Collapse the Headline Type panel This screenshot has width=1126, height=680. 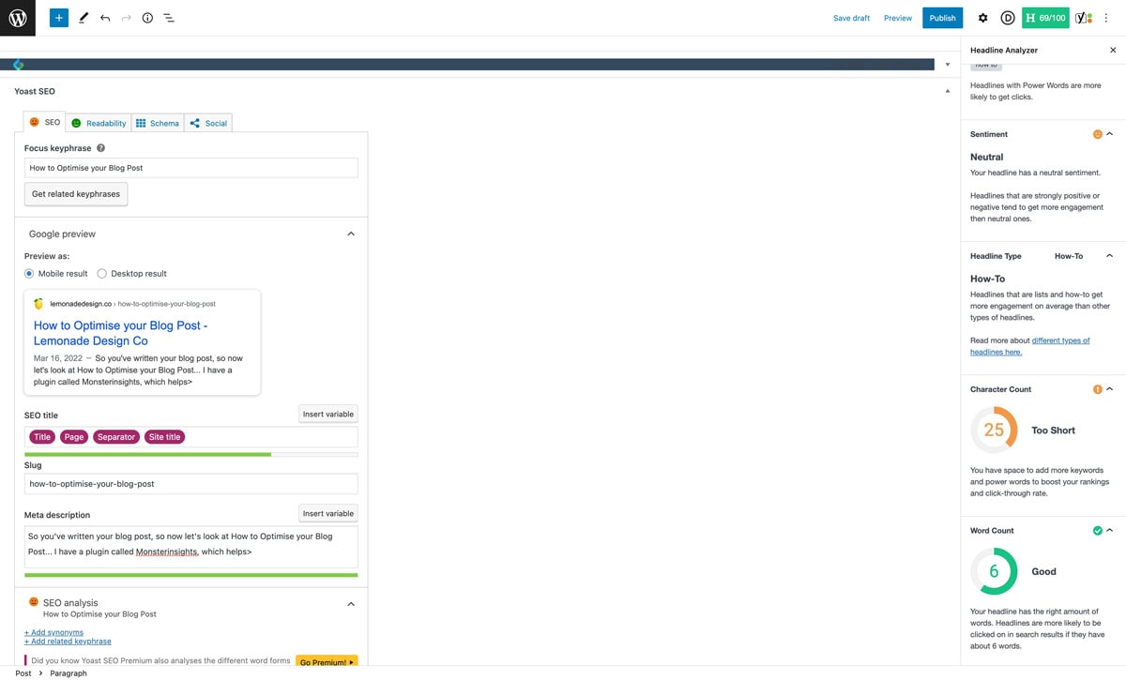point(1109,256)
